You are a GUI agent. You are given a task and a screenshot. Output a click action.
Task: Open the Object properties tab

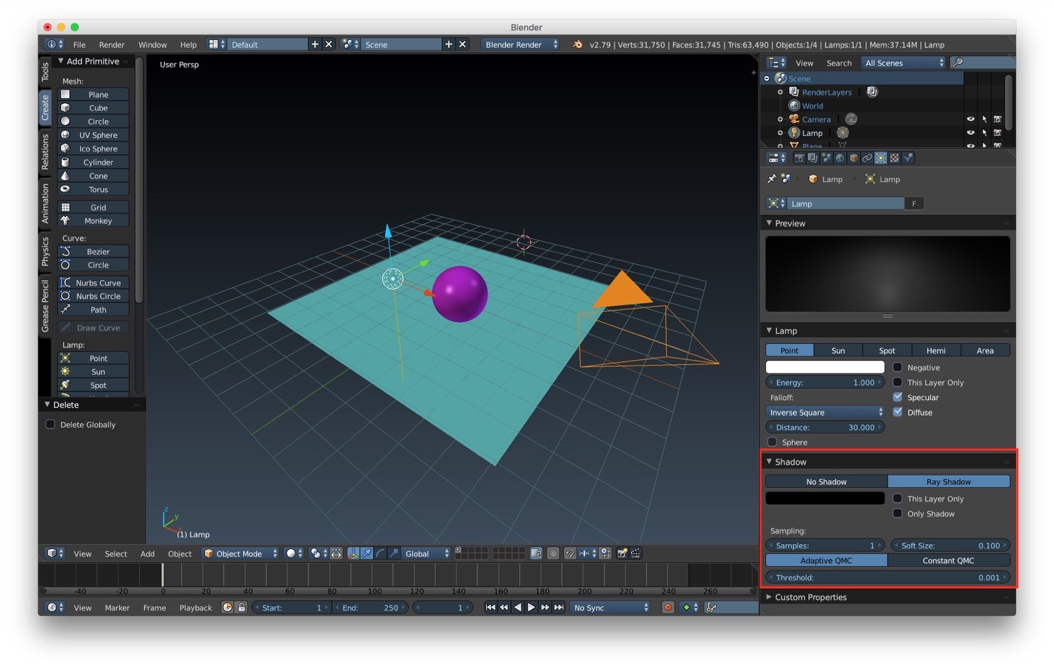[854, 158]
